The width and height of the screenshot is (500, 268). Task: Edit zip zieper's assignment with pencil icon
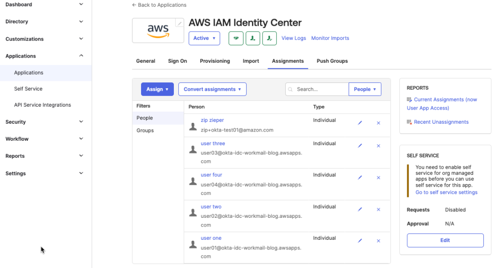click(x=360, y=123)
